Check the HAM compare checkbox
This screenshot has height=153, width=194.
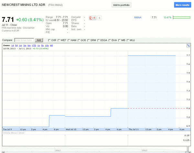[69, 40]
